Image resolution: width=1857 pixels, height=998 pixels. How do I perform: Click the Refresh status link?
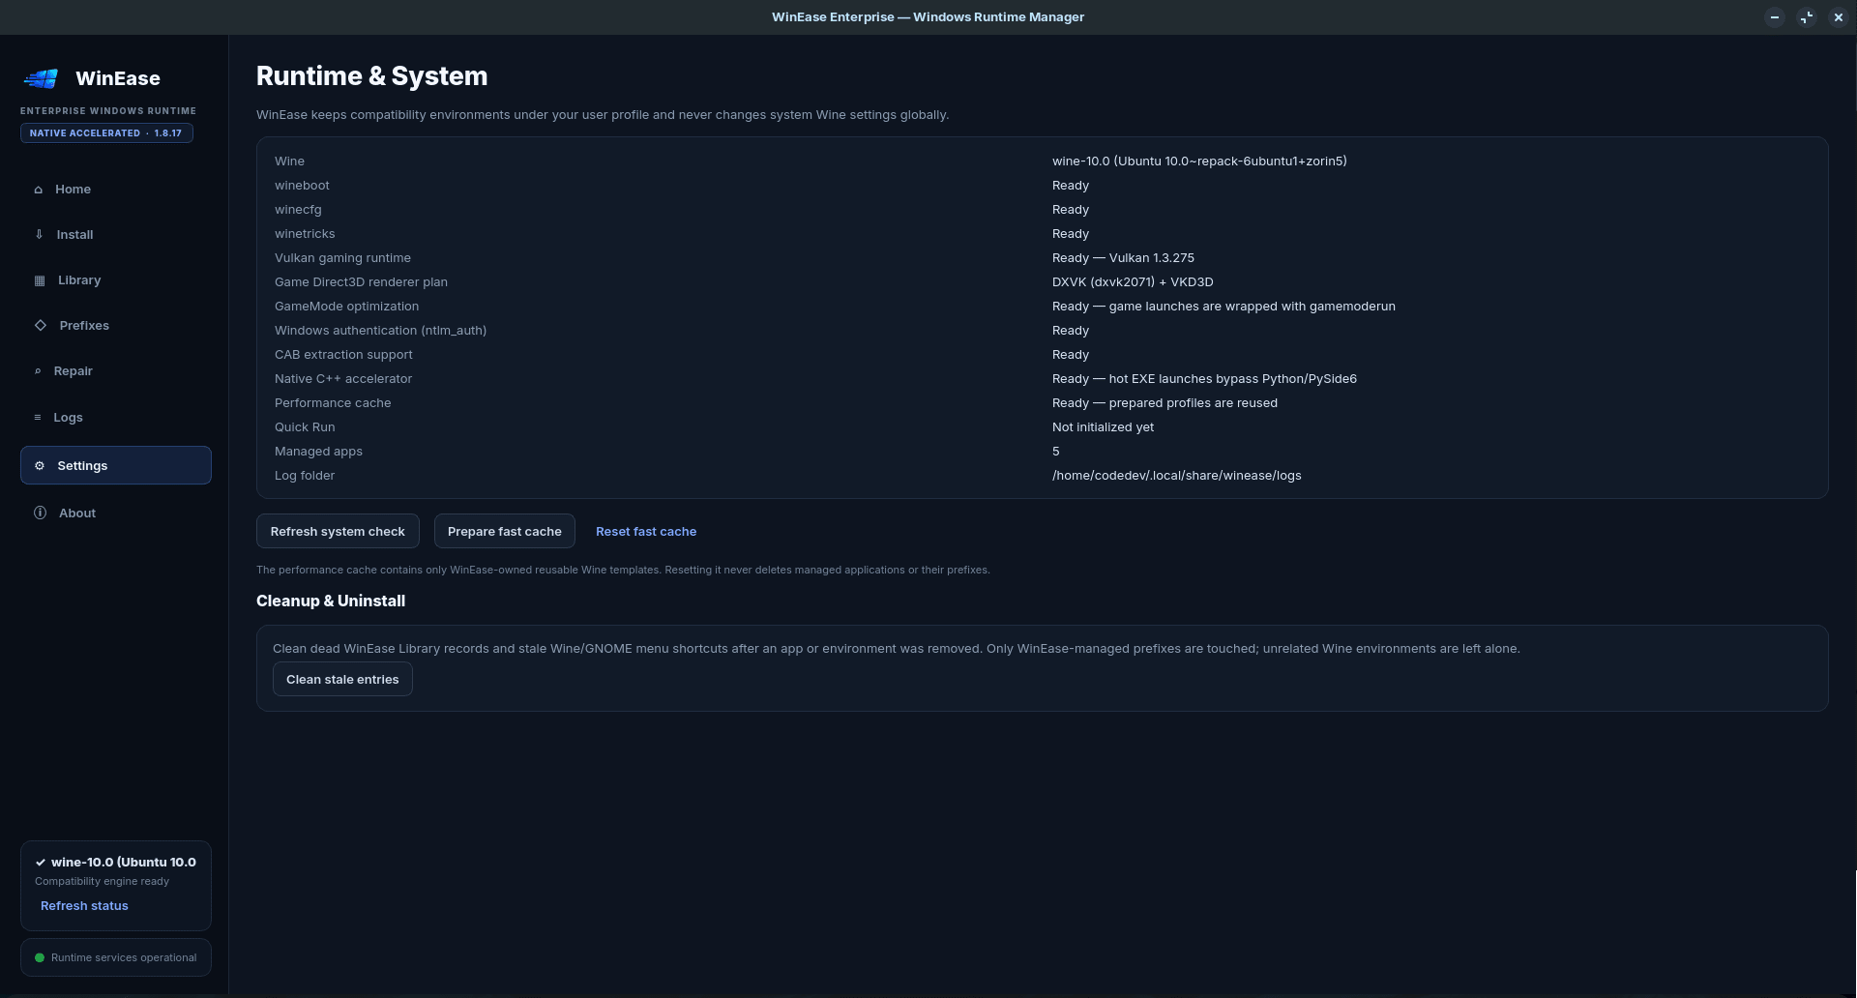(x=84, y=906)
